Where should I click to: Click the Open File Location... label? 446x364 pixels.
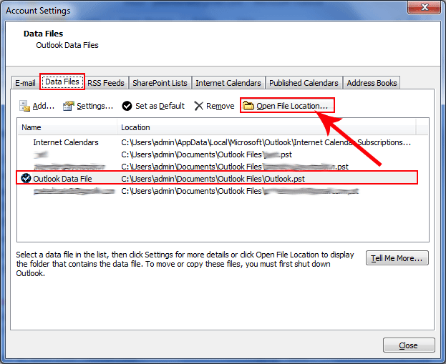(292, 106)
